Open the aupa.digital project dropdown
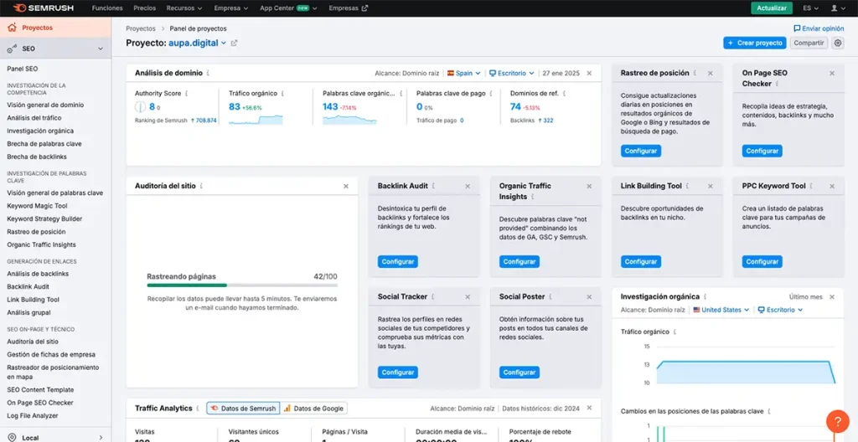The height and width of the screenshot is (442, 858). coord(197,44)
